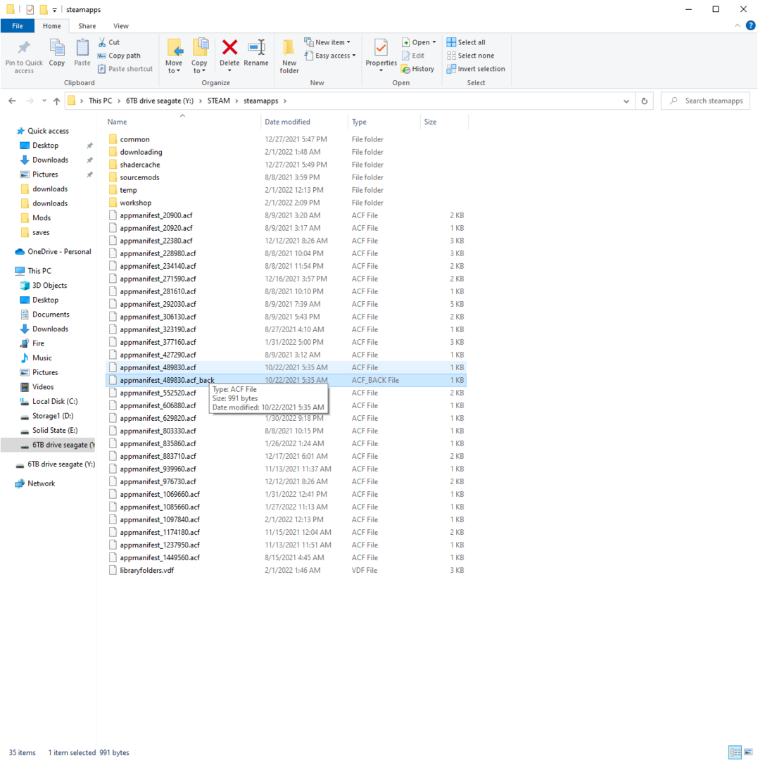
Task: Click the Search steamapps field
Action: (x=705, y=101)
